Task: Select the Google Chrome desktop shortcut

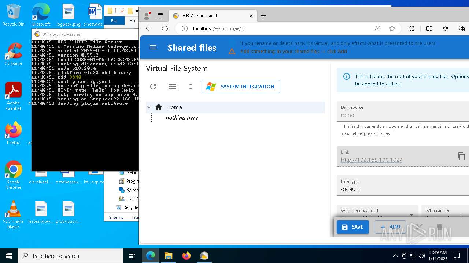Action: (14, 175)
